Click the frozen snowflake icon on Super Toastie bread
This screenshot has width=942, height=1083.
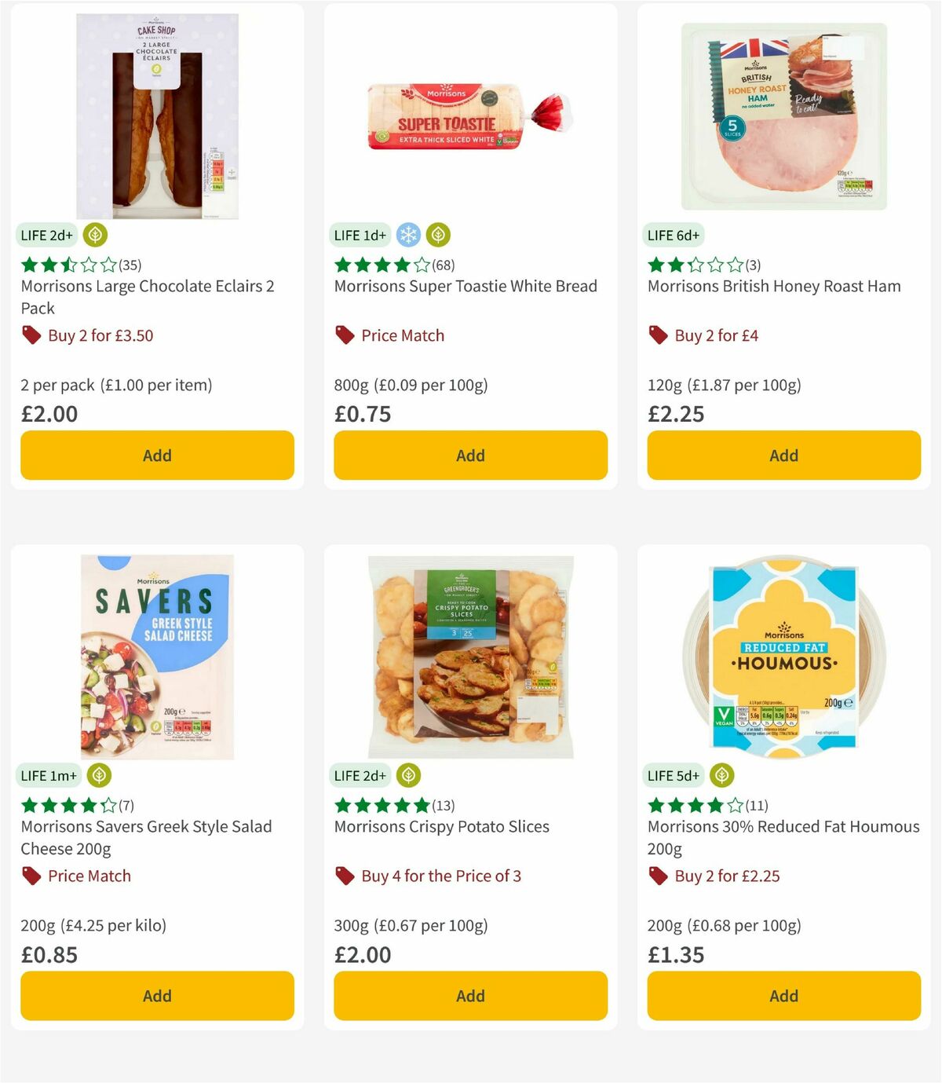(407, 234)
